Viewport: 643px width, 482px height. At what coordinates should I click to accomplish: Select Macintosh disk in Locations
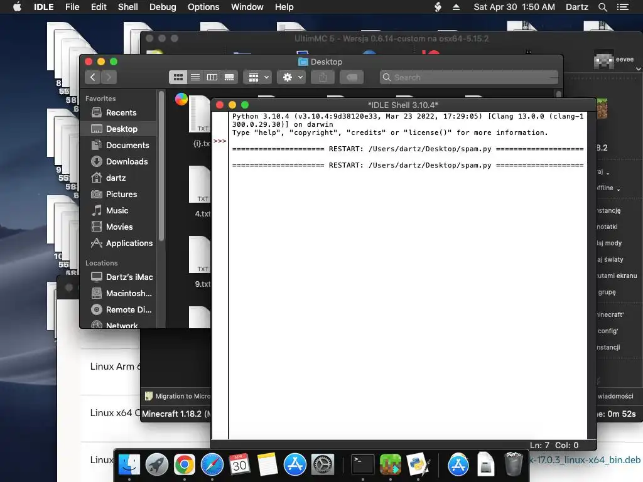pyautogui.click(x=118, y=294)
